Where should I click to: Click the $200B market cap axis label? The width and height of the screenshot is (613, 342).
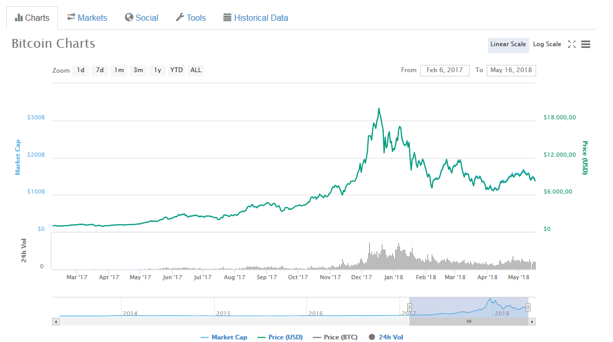point(36,155)
